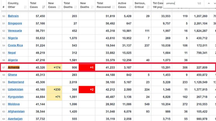Click Armenia's red +1 new deaths cell

pos(87,67)
